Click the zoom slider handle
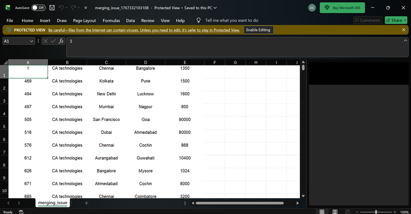411x214 pixels. point(376,212)
